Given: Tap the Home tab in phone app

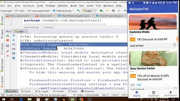Looking at the screenshot, I should tap(137, 94).
